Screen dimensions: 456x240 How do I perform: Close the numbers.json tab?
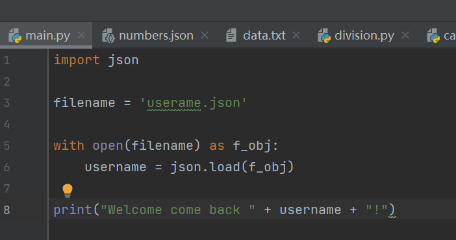(x=205, y=36)
